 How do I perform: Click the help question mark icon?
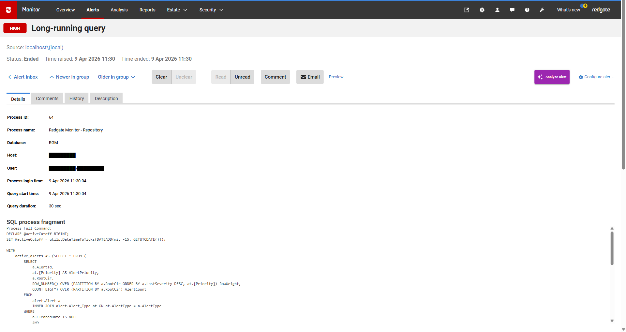[x=527, y=10]
